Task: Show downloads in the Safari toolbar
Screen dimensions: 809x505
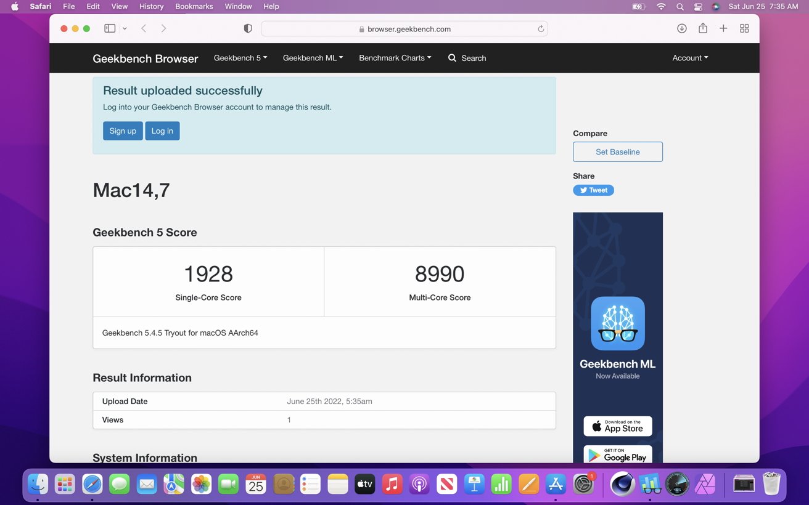Action: pos(681,28)
